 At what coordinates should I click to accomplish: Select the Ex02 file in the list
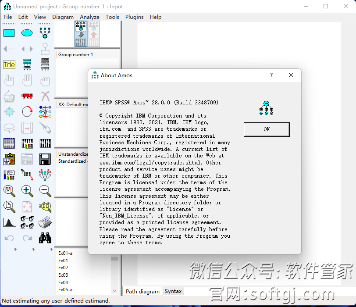point(63,268)
